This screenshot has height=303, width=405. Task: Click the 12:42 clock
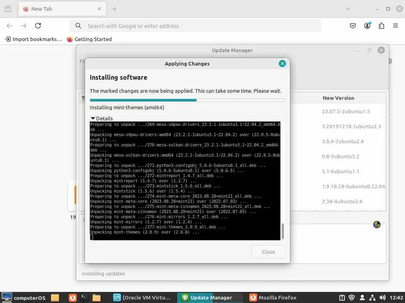tap(396, 297)
